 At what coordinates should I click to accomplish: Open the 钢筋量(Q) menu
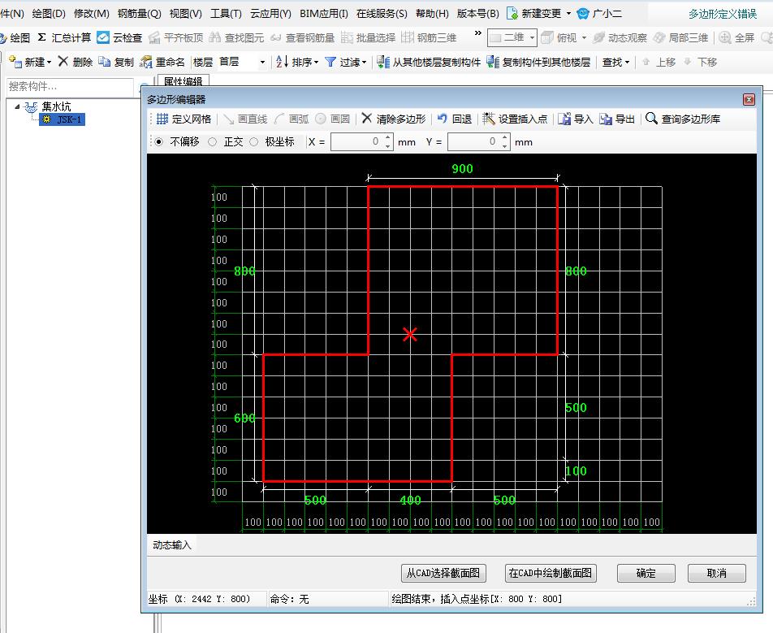(x=140, y=13)
